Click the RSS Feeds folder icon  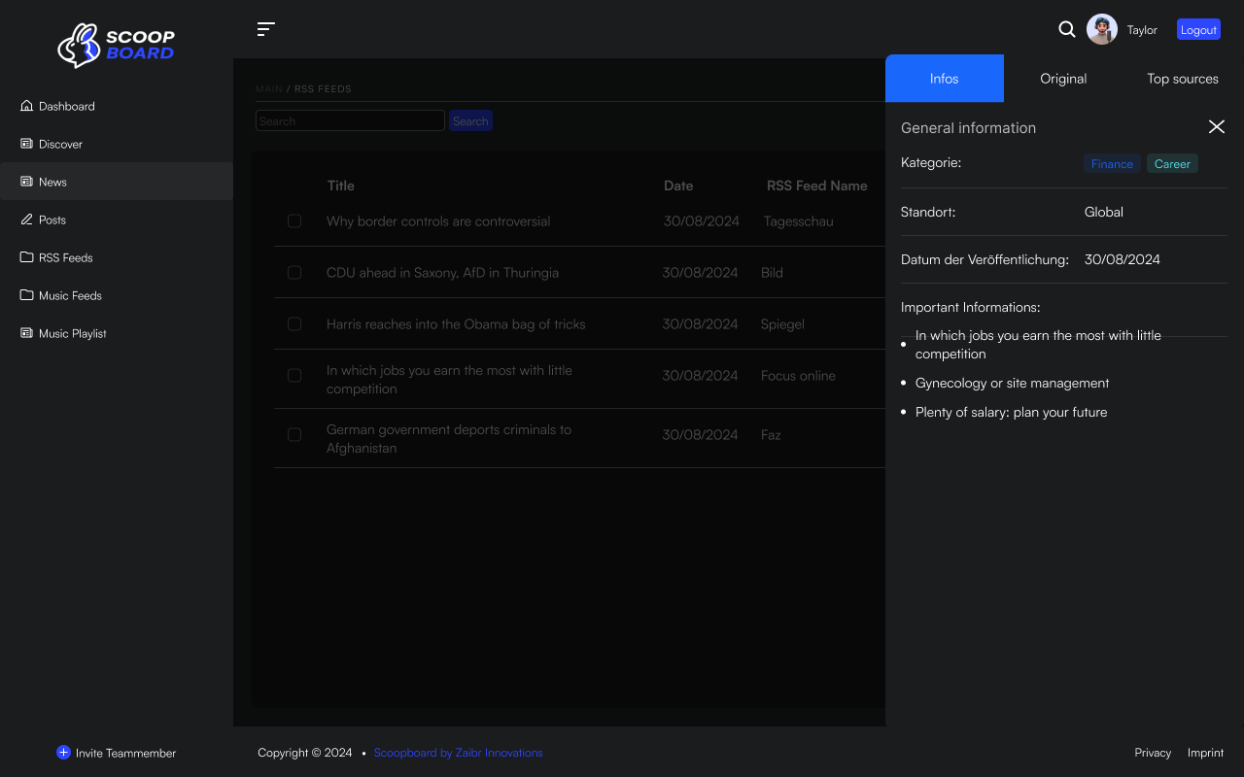pos(26,257)
